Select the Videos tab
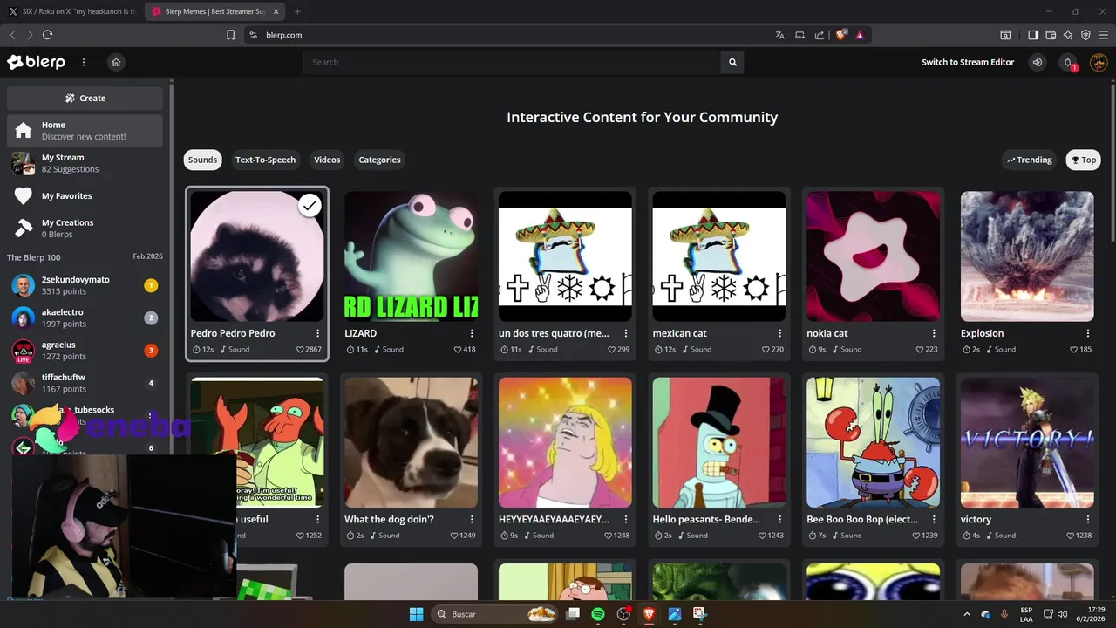The image size is (1116, 628). [327, 160]
